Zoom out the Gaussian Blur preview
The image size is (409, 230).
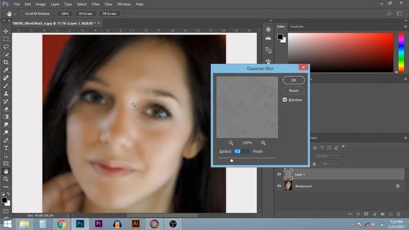point(231,143)
